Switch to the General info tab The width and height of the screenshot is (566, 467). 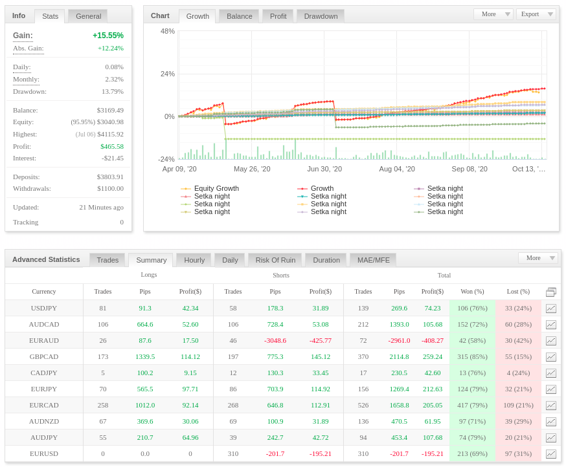pyautogui.click(x=89, y=16)
